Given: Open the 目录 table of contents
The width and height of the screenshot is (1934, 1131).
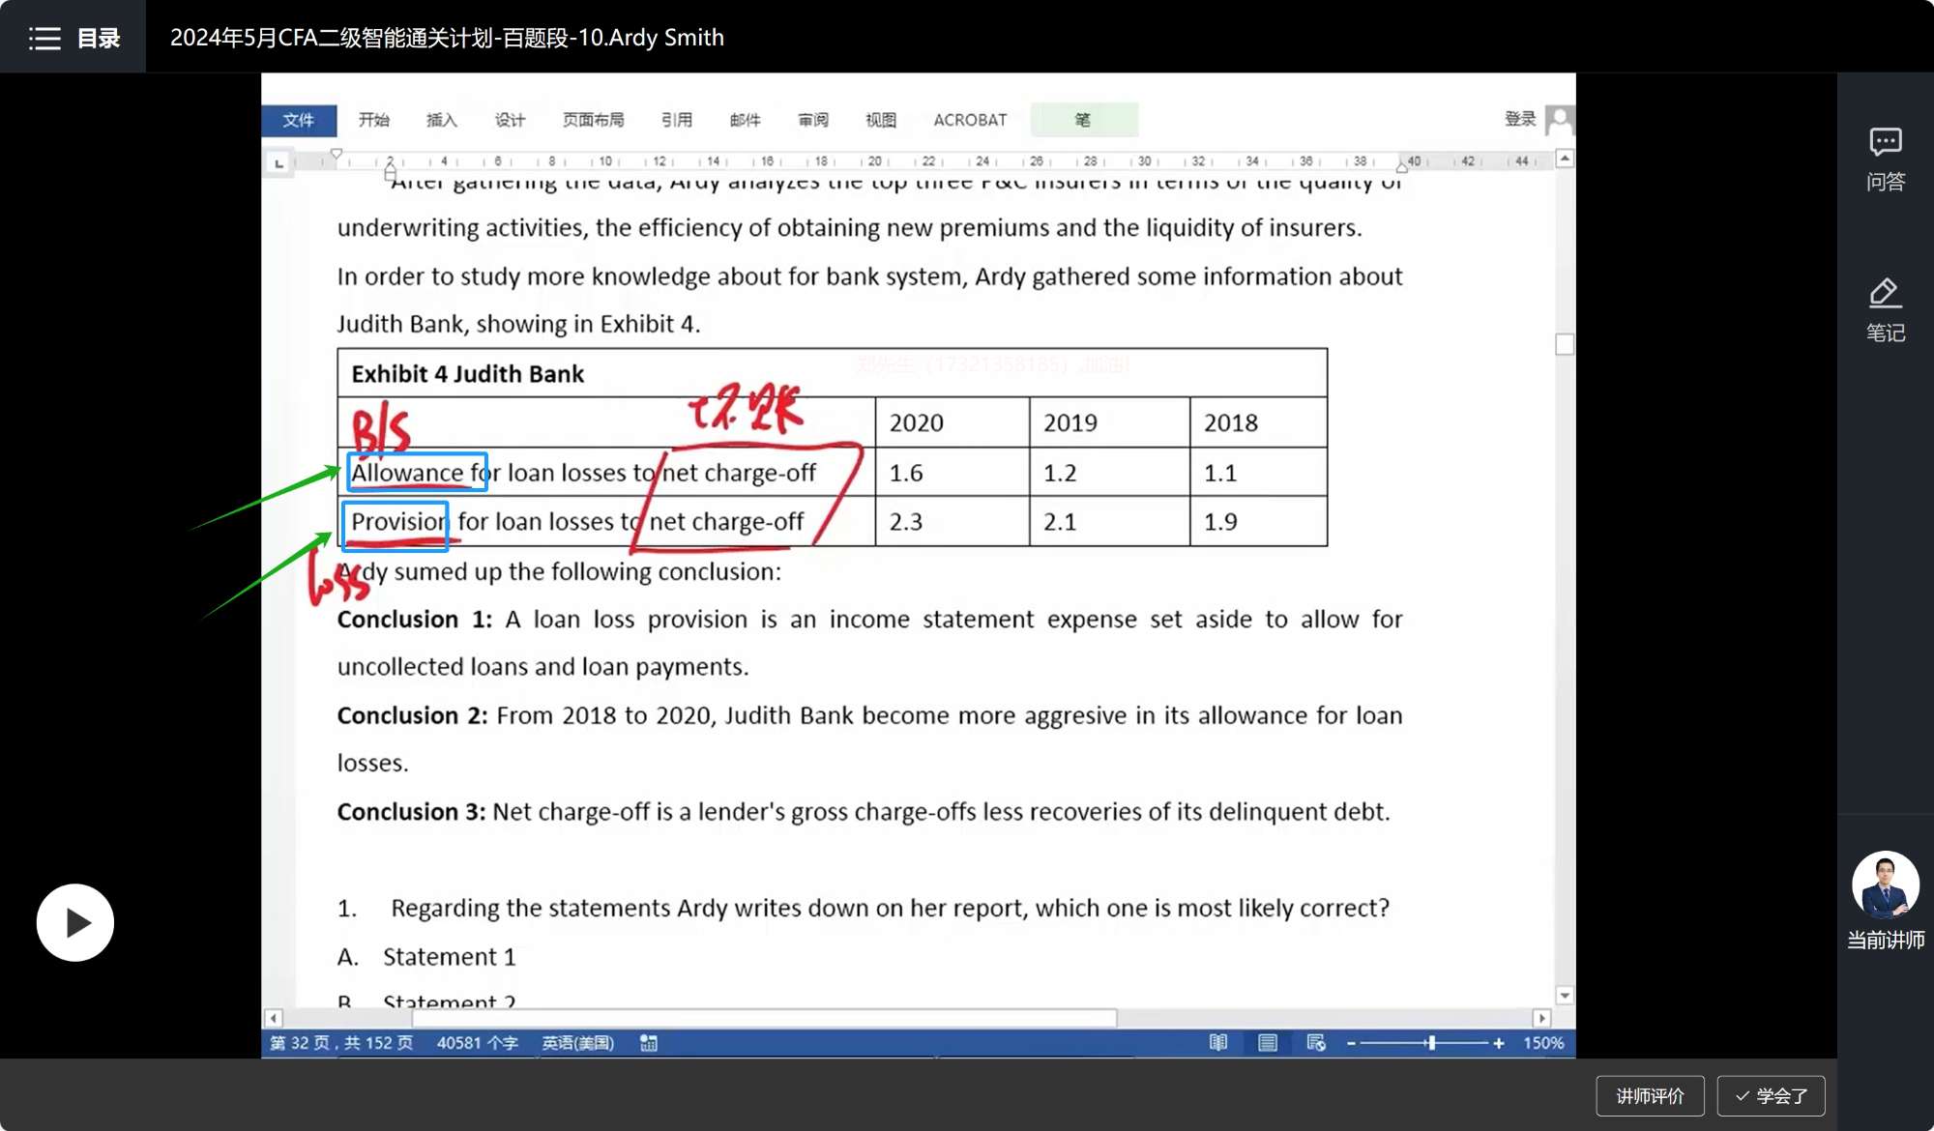Looking at the screenshot, I should coord(74,38).
